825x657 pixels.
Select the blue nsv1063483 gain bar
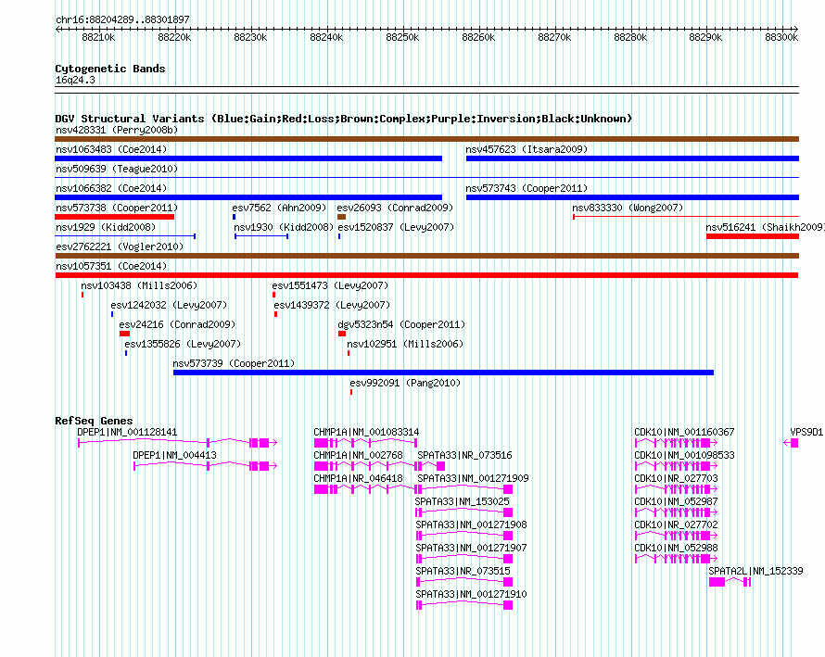pos(248,158)
